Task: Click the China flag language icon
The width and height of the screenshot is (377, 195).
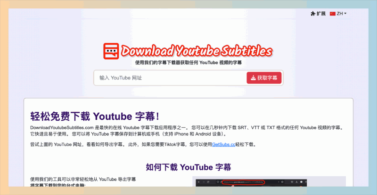Action: [x=333, y=14]
